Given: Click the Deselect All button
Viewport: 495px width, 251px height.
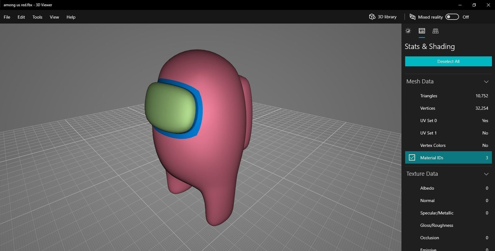Looking at the screenshot, I should click(x=448, y=61).
